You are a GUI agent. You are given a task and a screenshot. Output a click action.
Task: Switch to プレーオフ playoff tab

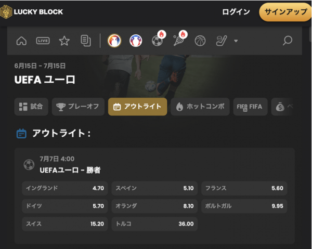pyautogui.click(x=78, y=107)
